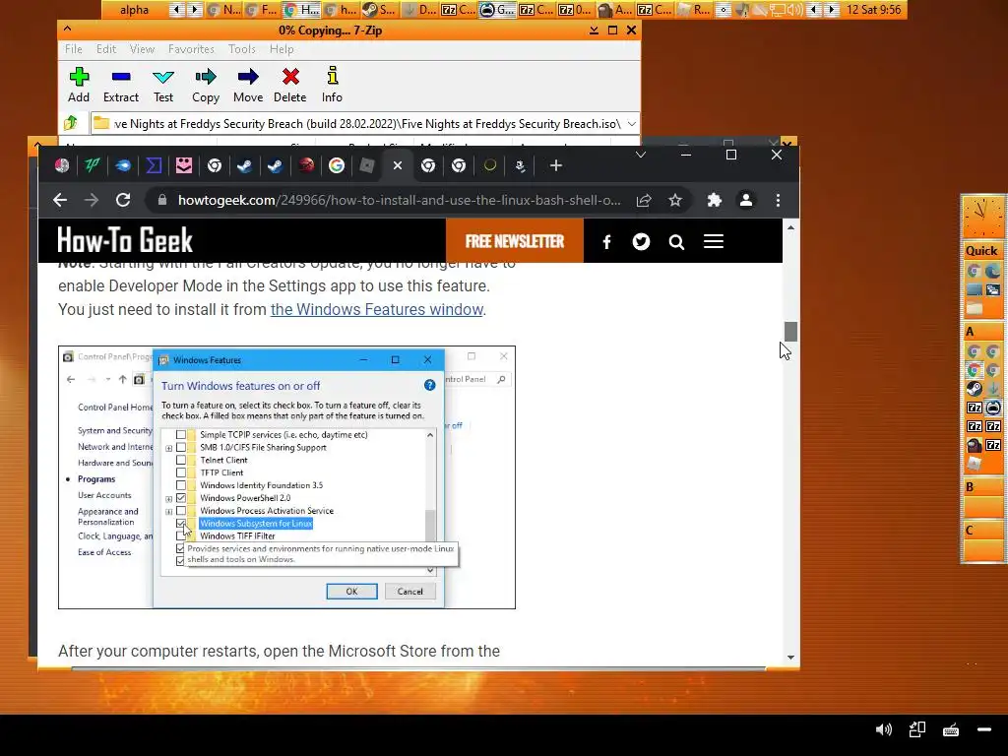1008x756 pixels.
Task: Click the Add button in 7-Zip toolbar
Action: pos(79,85)
